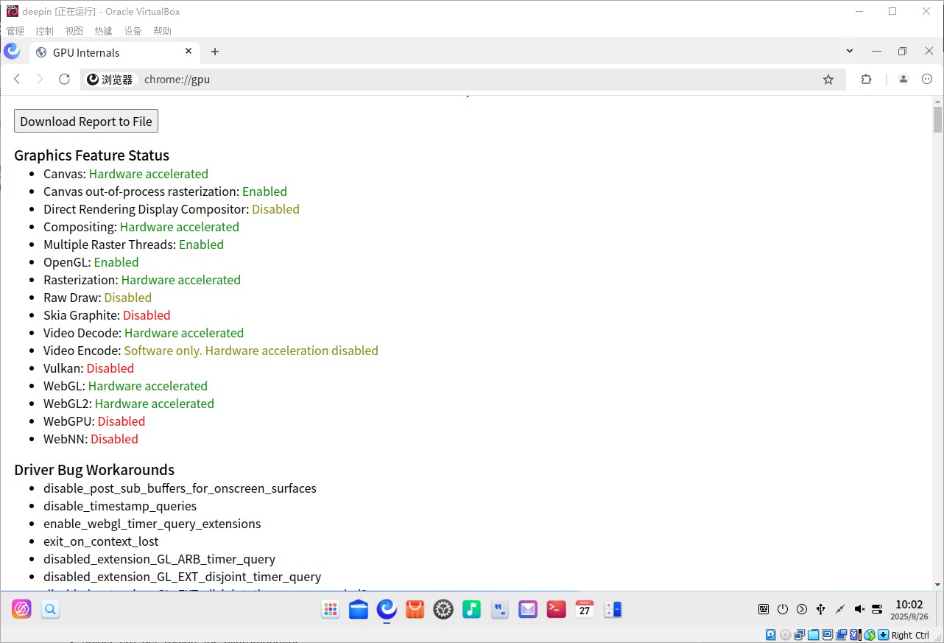Launch the file manager from dock
Viewport: 944px width, 643px height.
359,609
